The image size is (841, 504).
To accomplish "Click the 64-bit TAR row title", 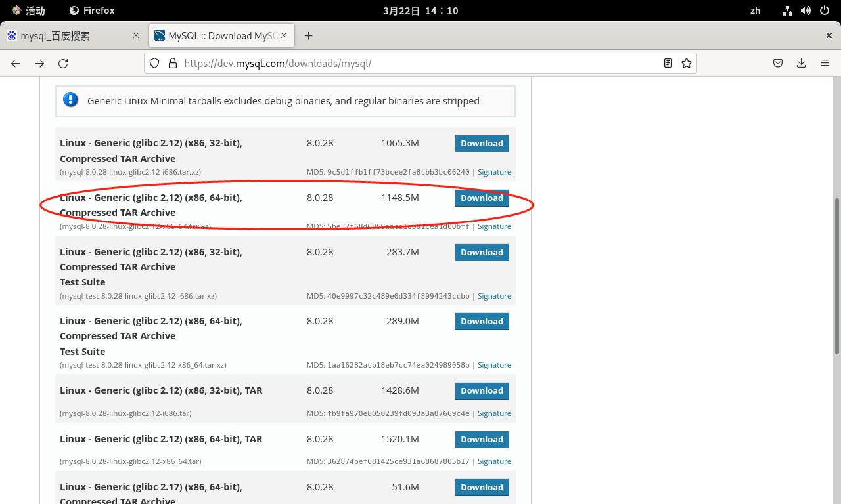I will [x=161, y=439].
